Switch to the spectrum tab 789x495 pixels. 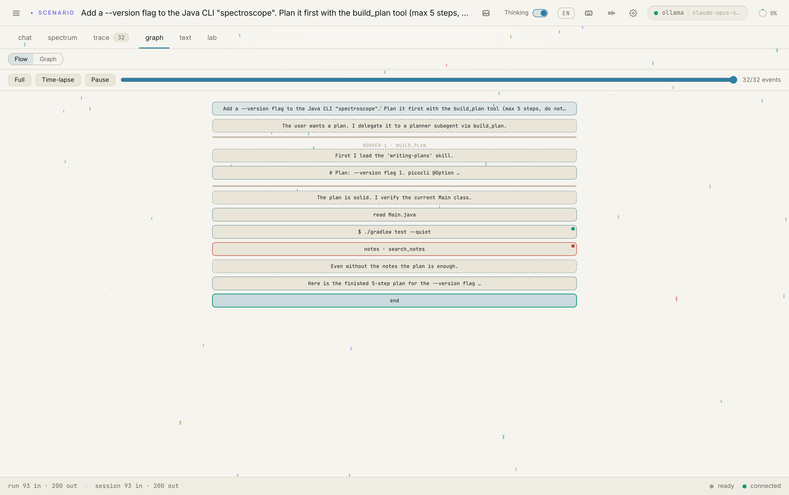point(62,38)
